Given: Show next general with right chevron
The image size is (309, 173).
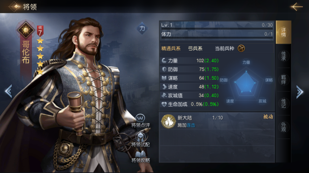Looking at the screenshot, I should click(299, 91).
